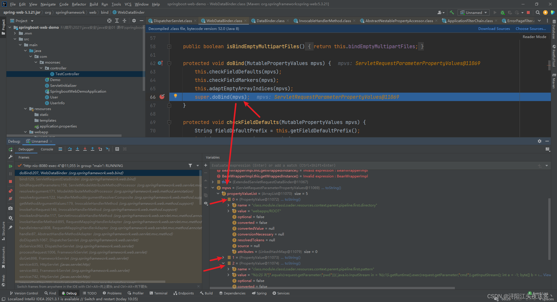
Task: Open Search Everywhere magnifier icon
Action: (x=538, y=12)
